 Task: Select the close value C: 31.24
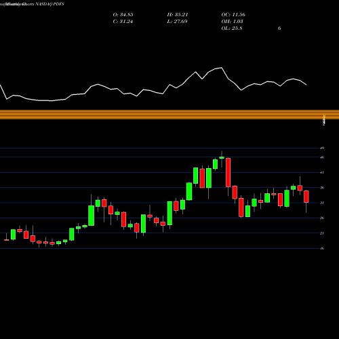123,22
